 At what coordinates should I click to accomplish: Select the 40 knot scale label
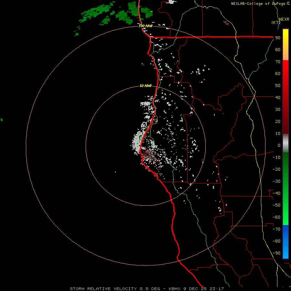(278, 97)
